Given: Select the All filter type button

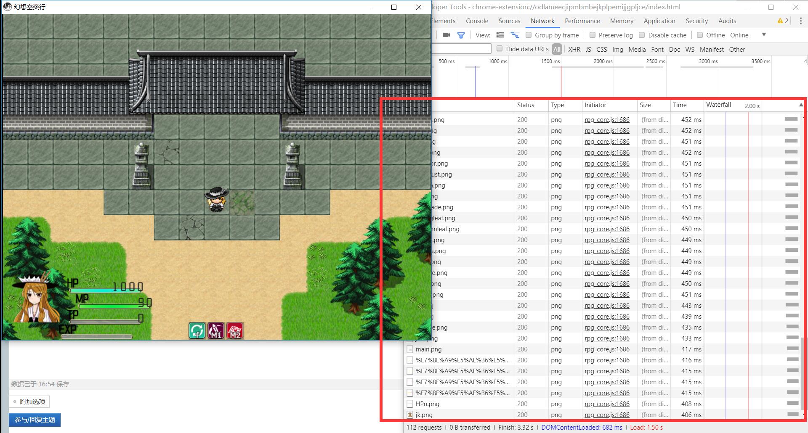Looking at the screenshot, I should (x=557, y=49).
